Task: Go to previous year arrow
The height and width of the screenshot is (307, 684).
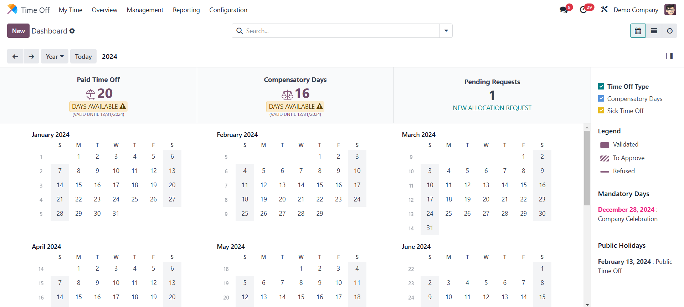Action: pos(15,56)
